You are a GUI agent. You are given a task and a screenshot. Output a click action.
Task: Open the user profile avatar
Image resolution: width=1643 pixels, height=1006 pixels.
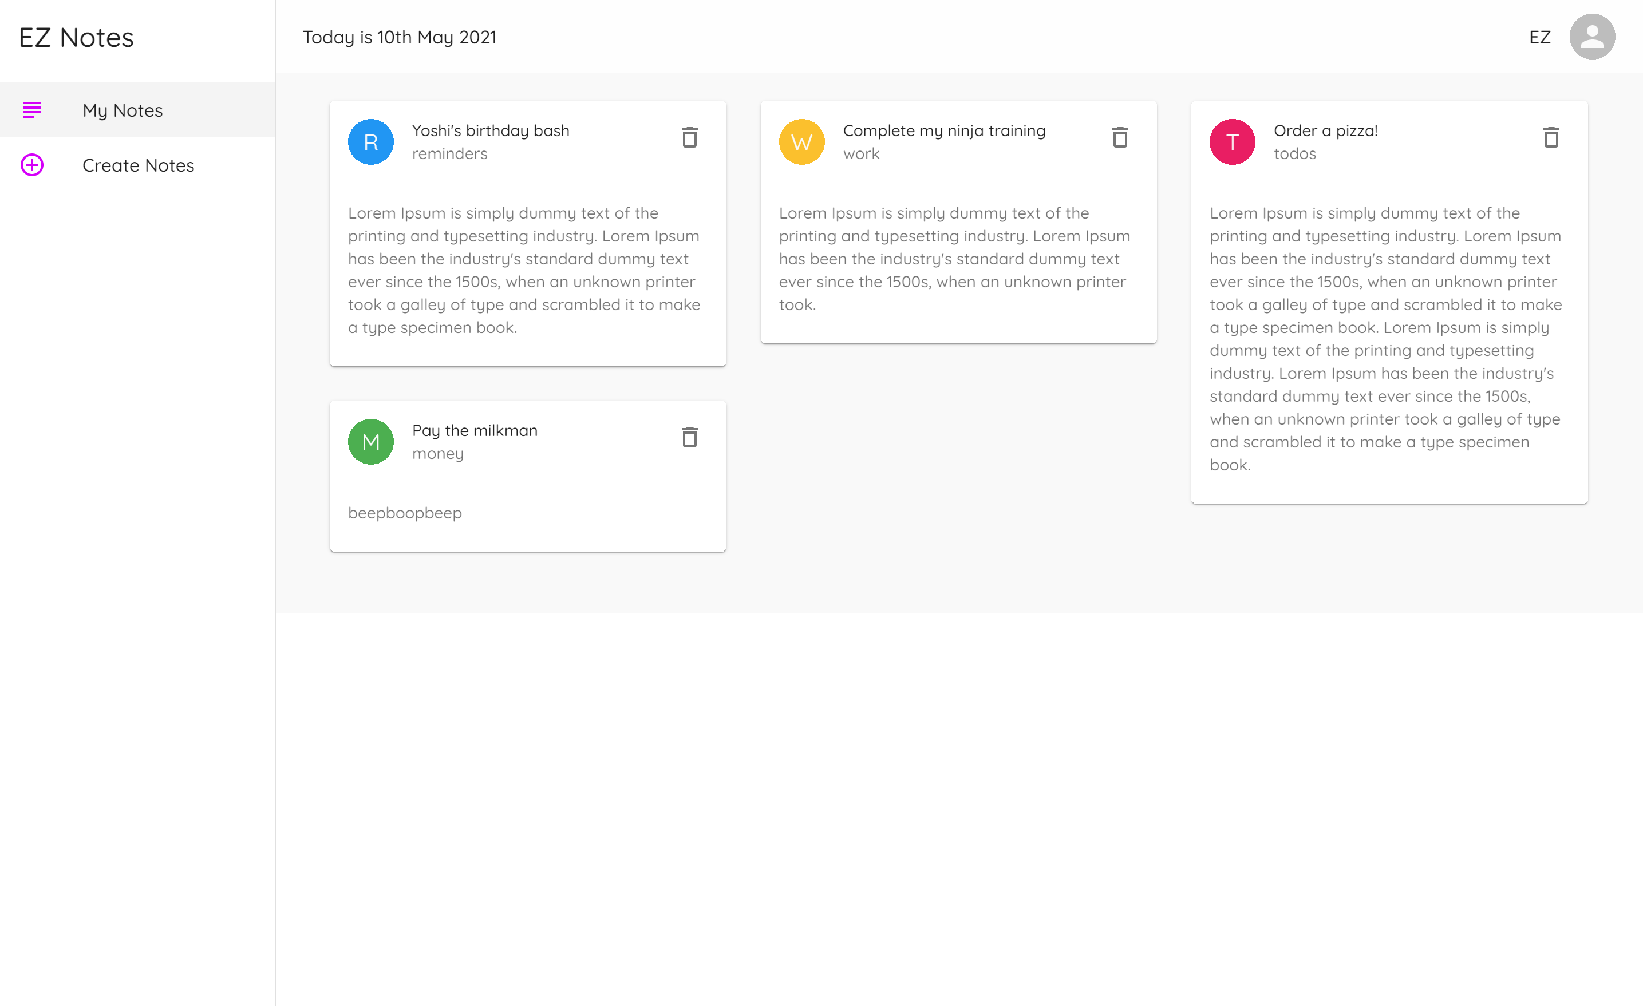click(1592, 37)
